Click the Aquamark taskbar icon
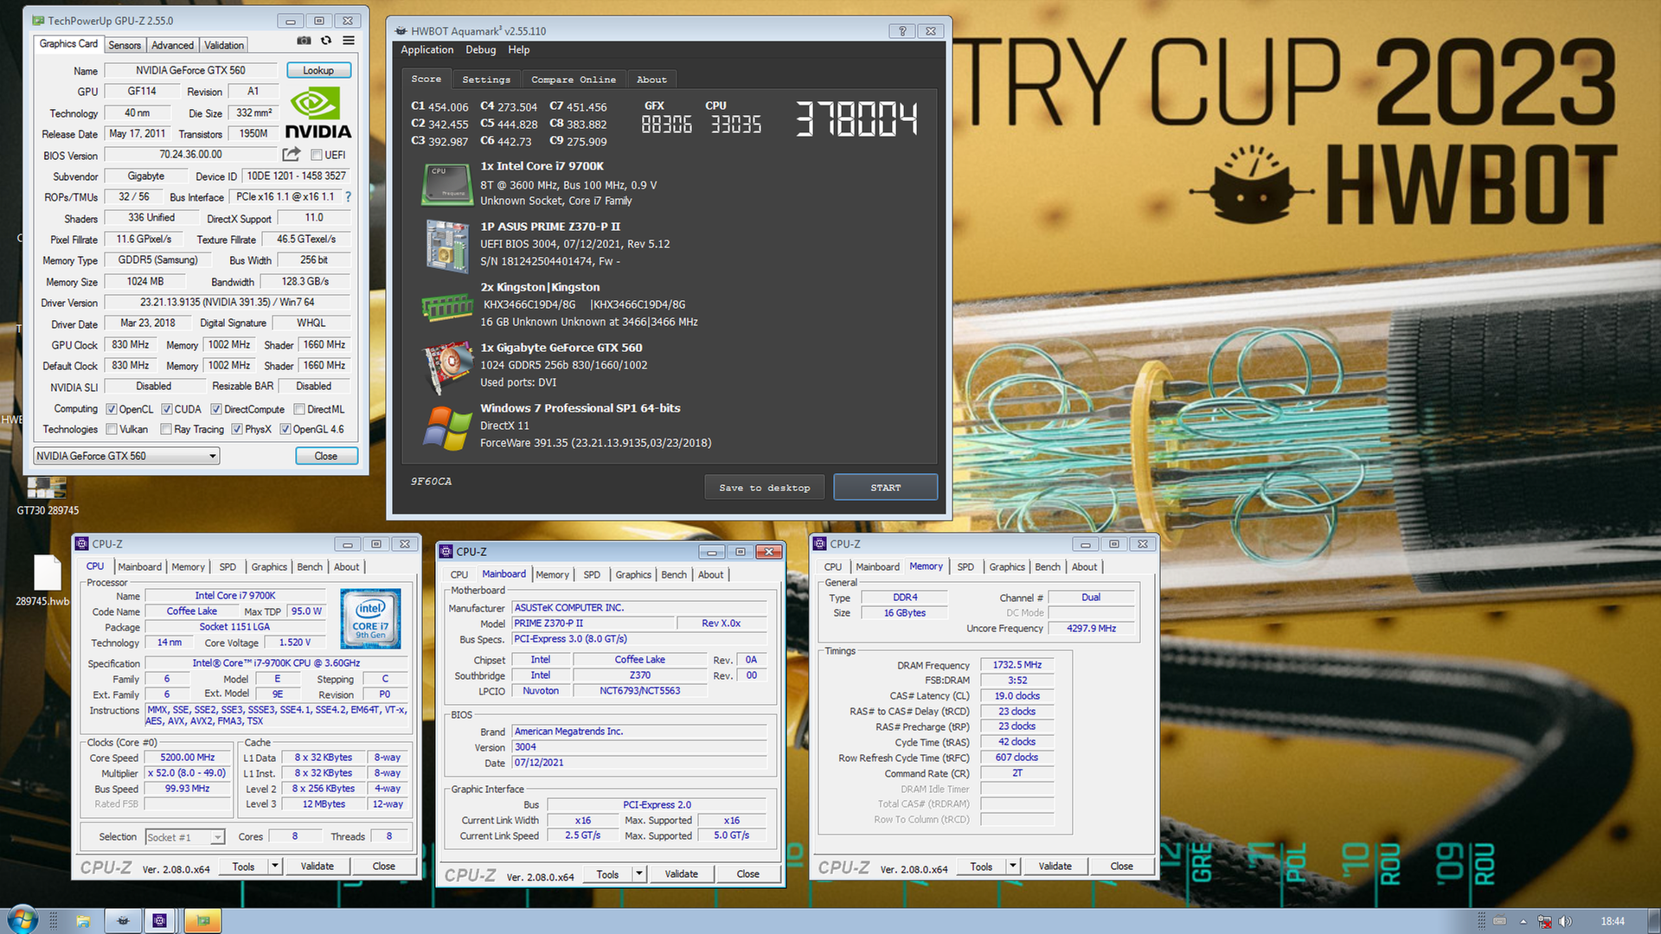Image resolution: width=1661 pixels, height=934 pixels. pyautogui.click(x=123, y=921)
